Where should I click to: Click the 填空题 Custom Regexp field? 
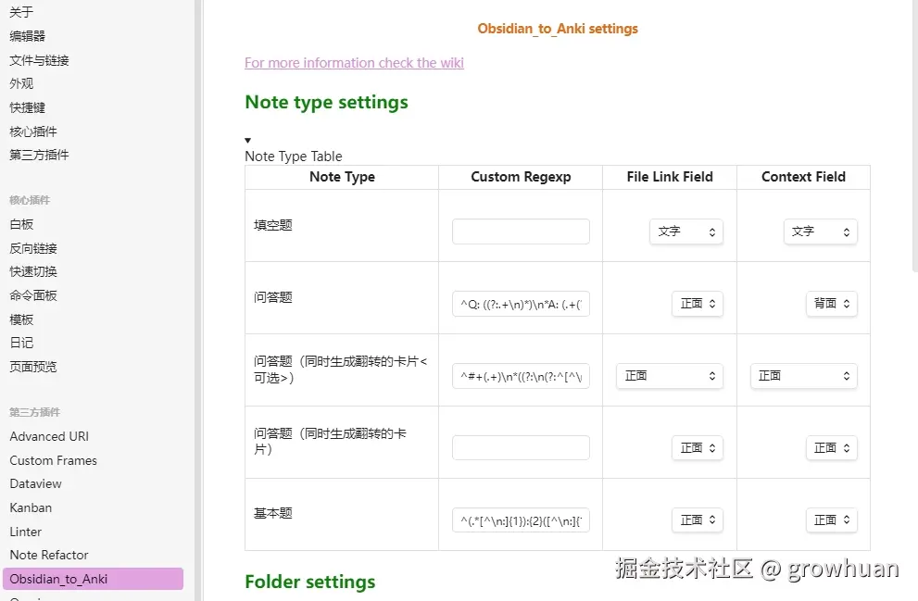pyautogui.click(x=521, y=232)
